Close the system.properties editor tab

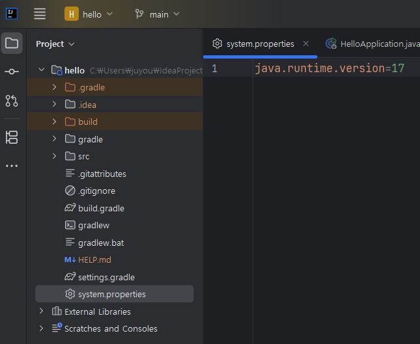pyautogui.click(x=306, y=44)
